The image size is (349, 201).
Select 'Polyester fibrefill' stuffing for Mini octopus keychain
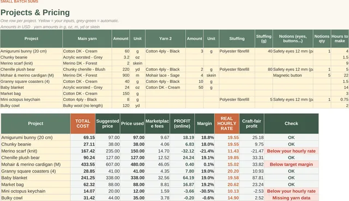pos(237,100)
